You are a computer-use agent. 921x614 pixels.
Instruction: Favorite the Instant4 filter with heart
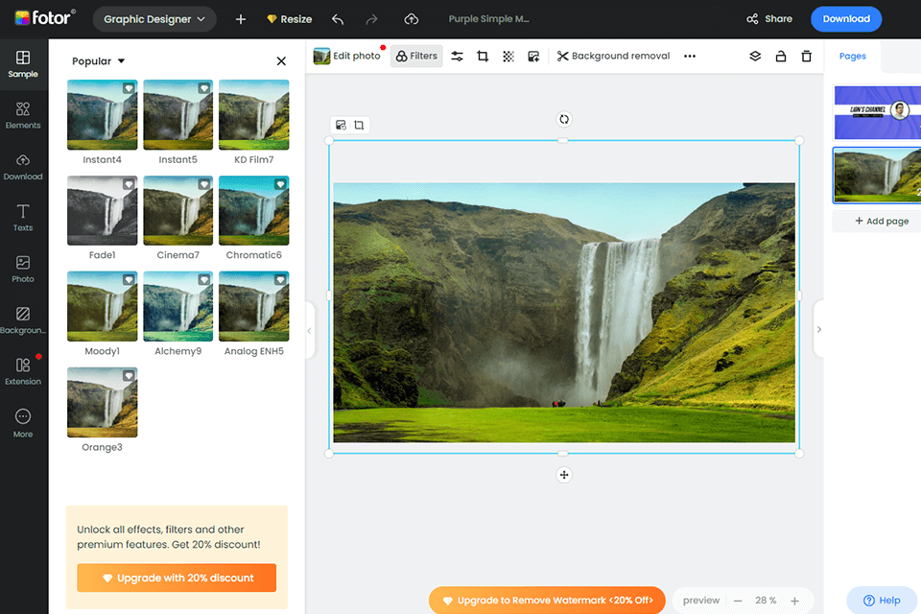[x=128, y=88]
